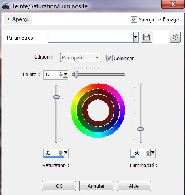Viewport: 185px width, 195px height.
Task: Expand the Aperçu preview section
Action: tap(18, 19)
